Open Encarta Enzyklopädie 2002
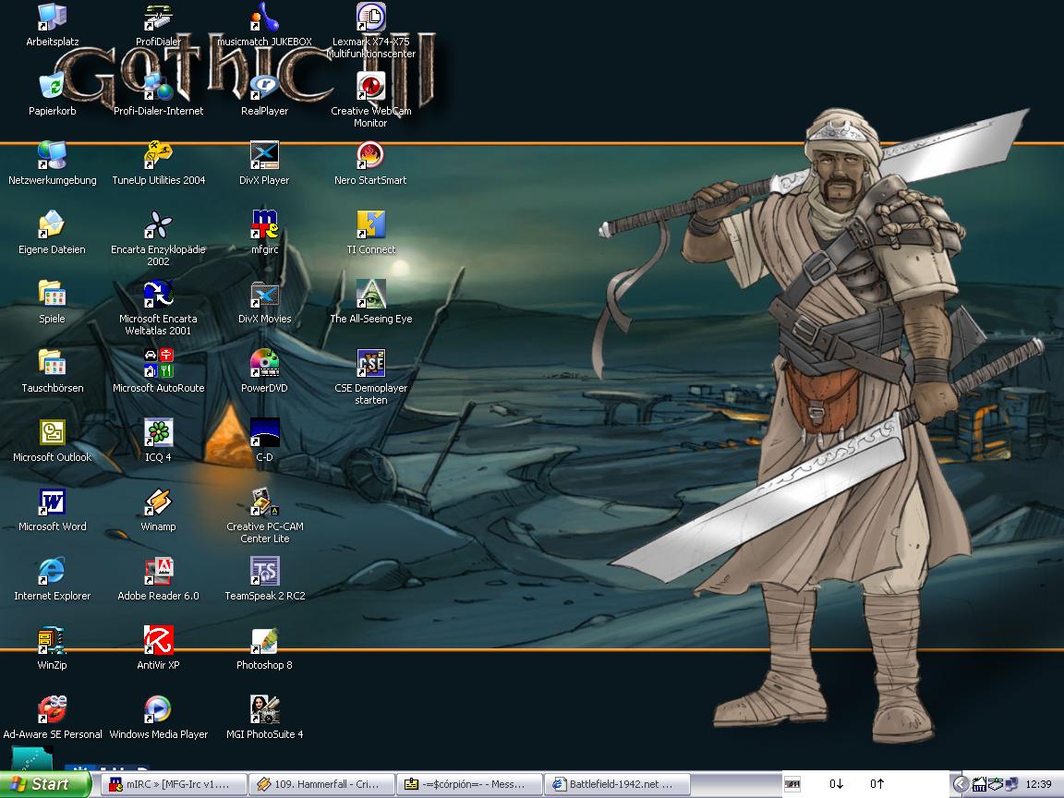Image resolution: width=1064 pixels, height=798 pixels. click(x=158, y=238)
